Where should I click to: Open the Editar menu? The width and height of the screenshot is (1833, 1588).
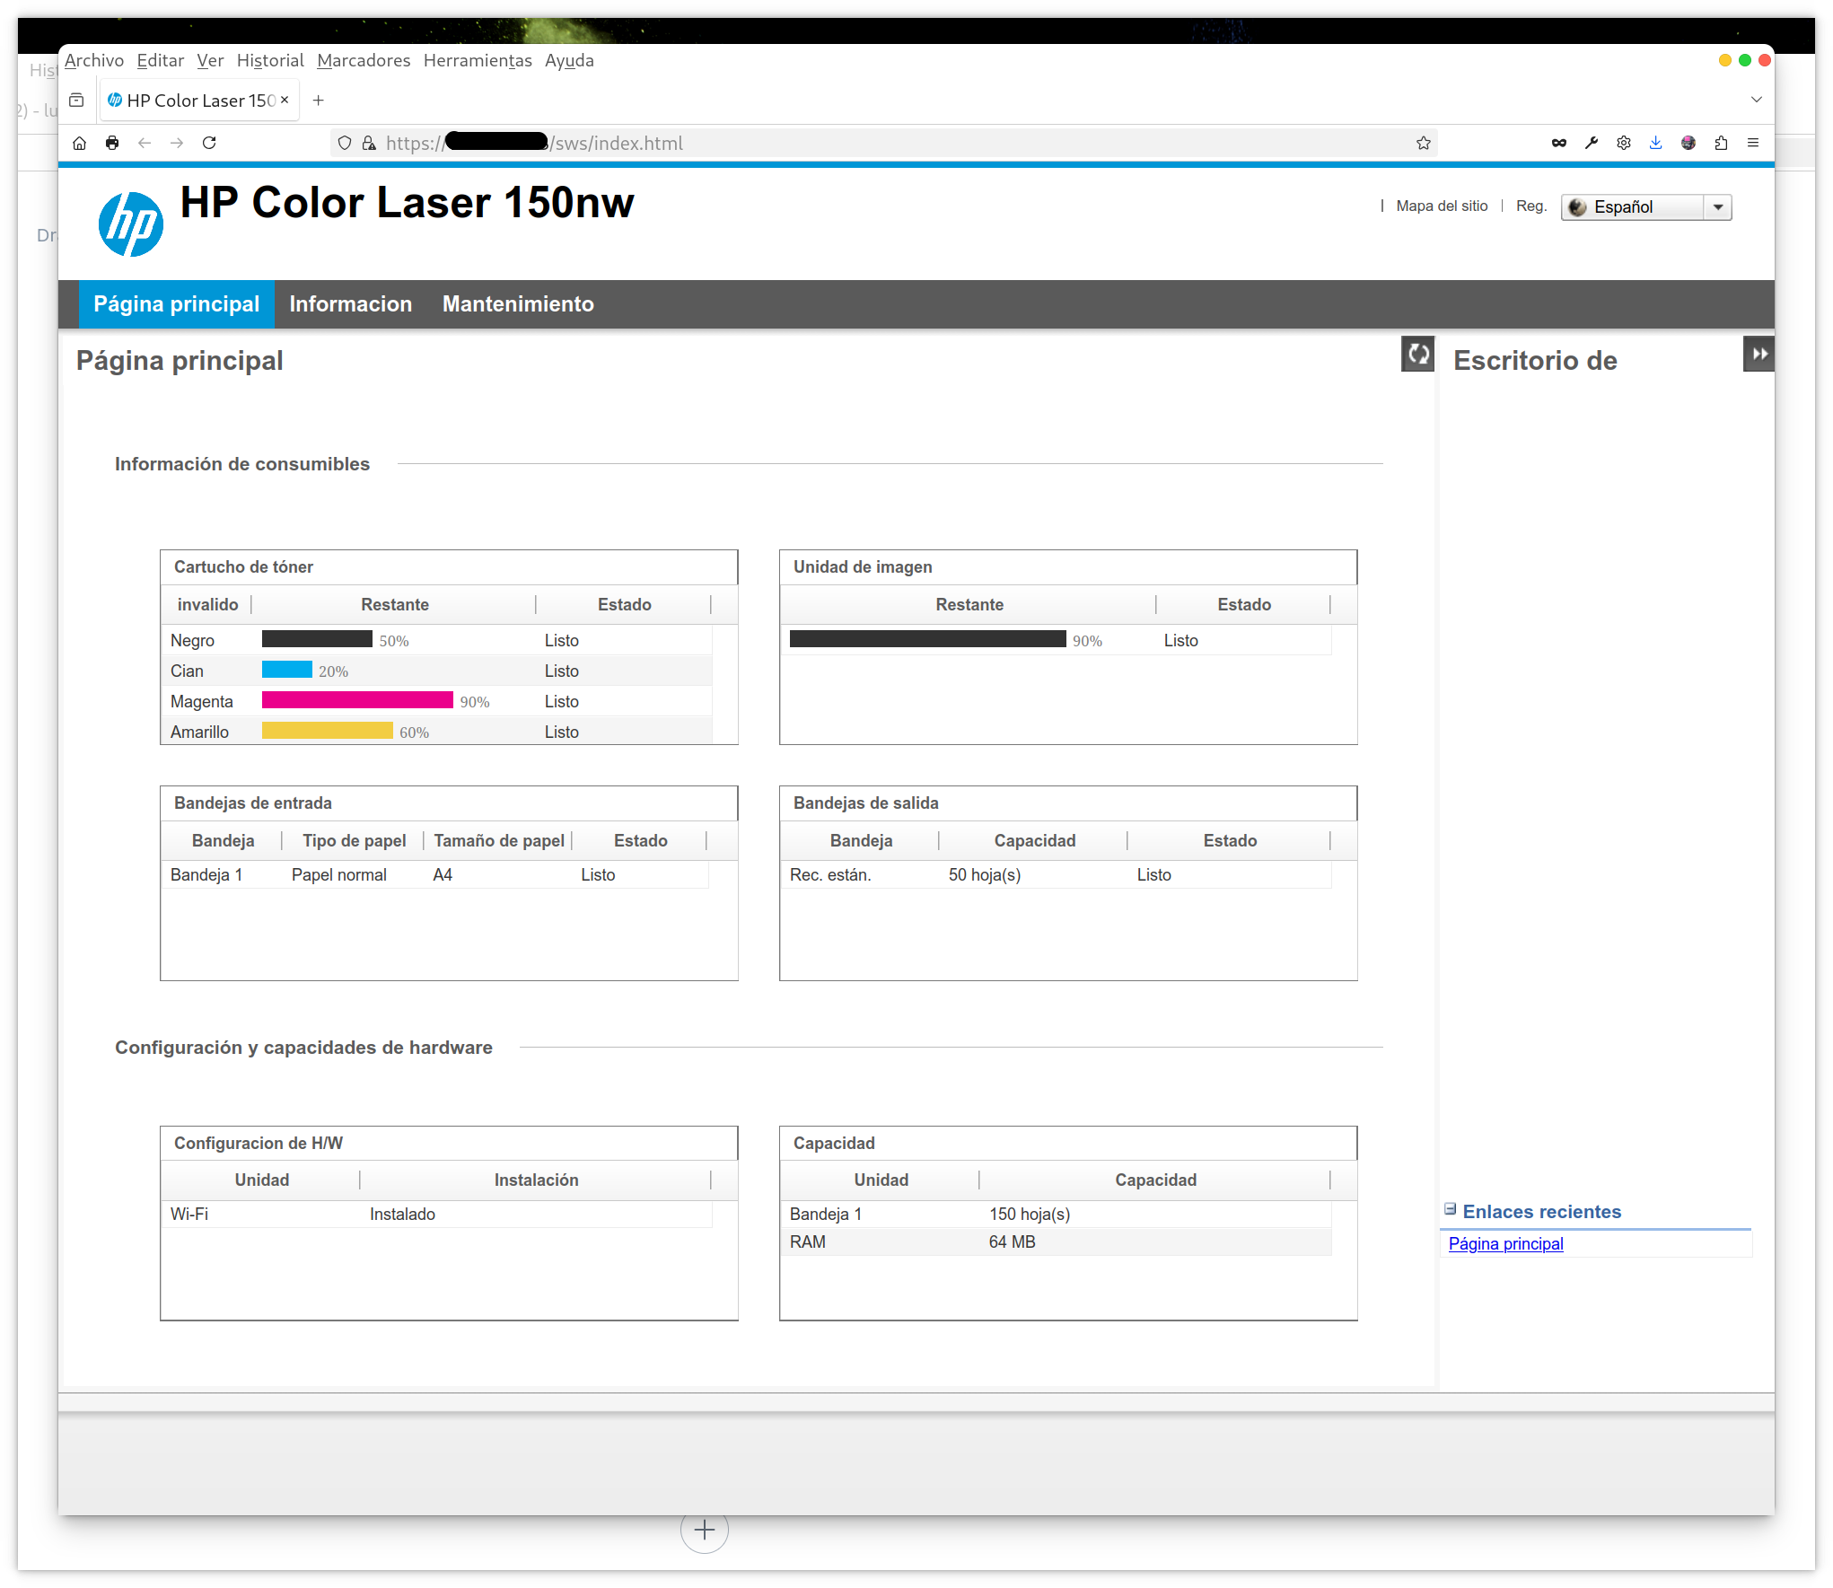click(161, 60)
